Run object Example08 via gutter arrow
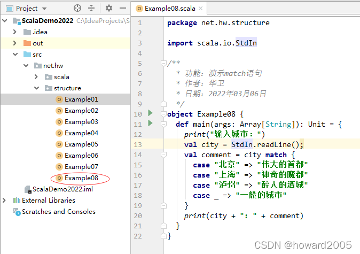The image size is (360, 254). [x=151, y=113]
